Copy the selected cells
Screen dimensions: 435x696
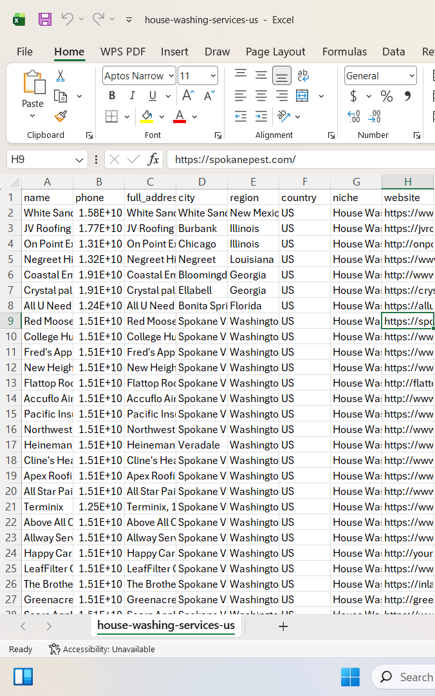[60, 96]
